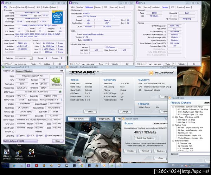Collapse the Feature Tests tree node
The image size is (211, 175).
coord(173,125)
